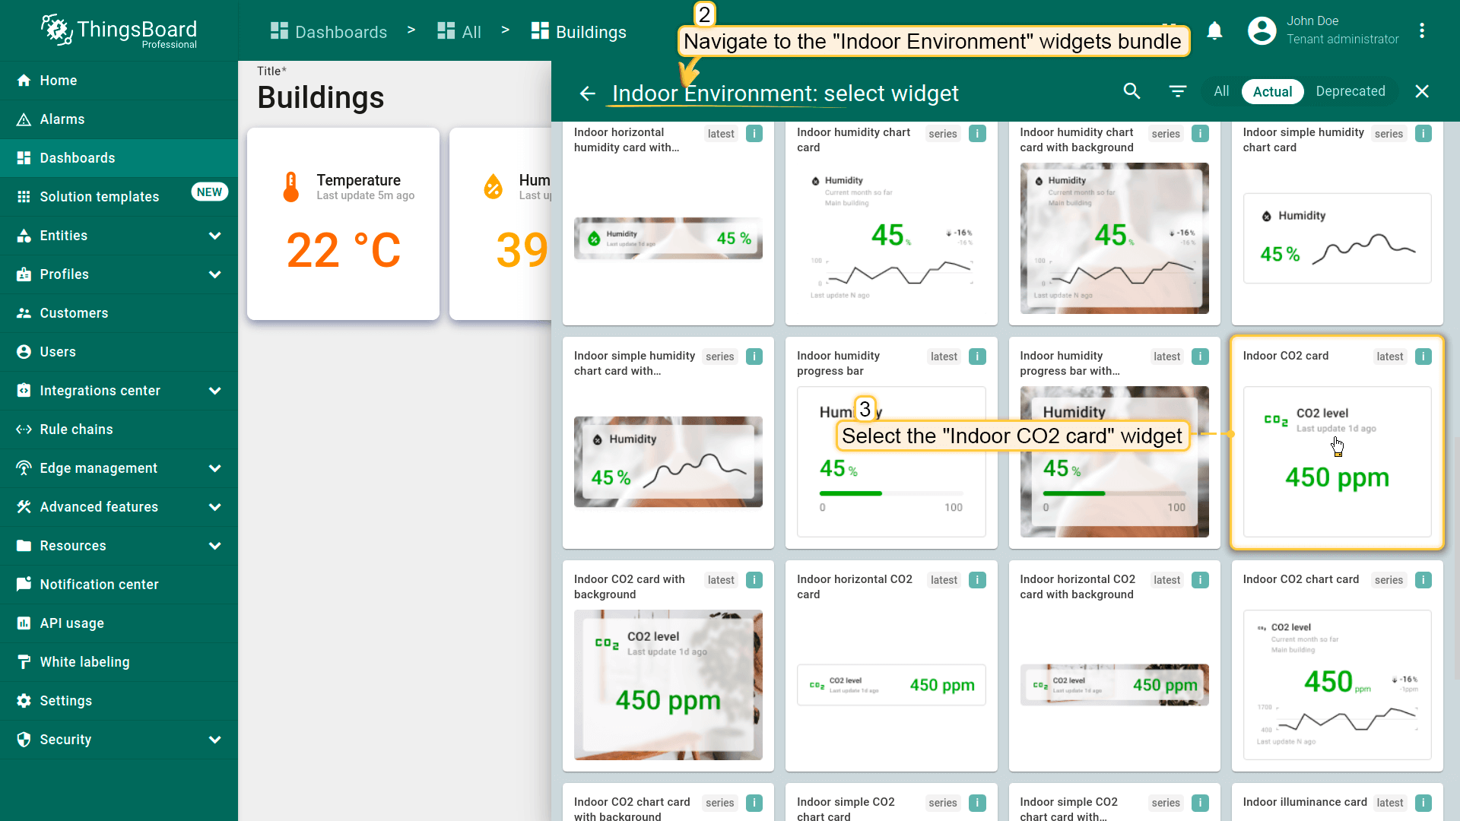Image resolution: width=1460 pixels, height=821 pixels.
Task: Click the John Doe account avatar
Action: (x=1262, y=31)
